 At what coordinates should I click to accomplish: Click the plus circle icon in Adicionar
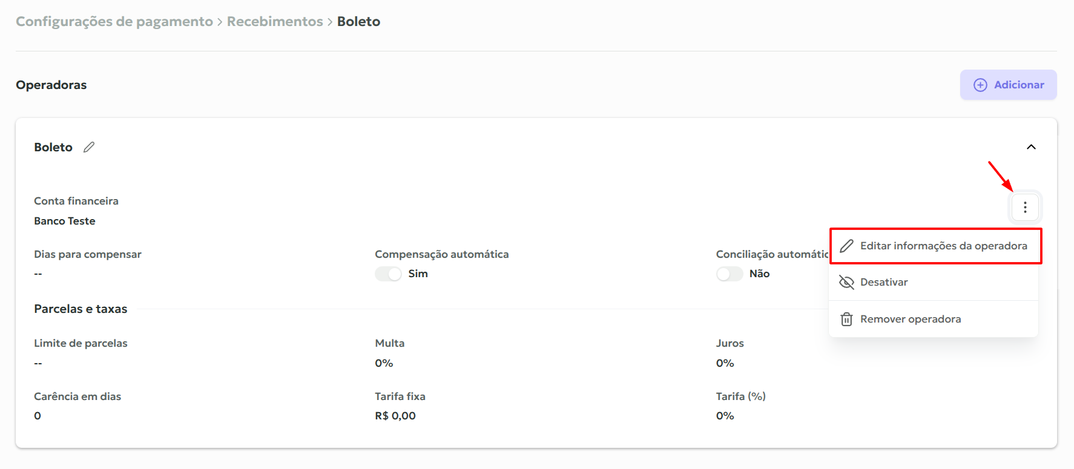[980, 85]
